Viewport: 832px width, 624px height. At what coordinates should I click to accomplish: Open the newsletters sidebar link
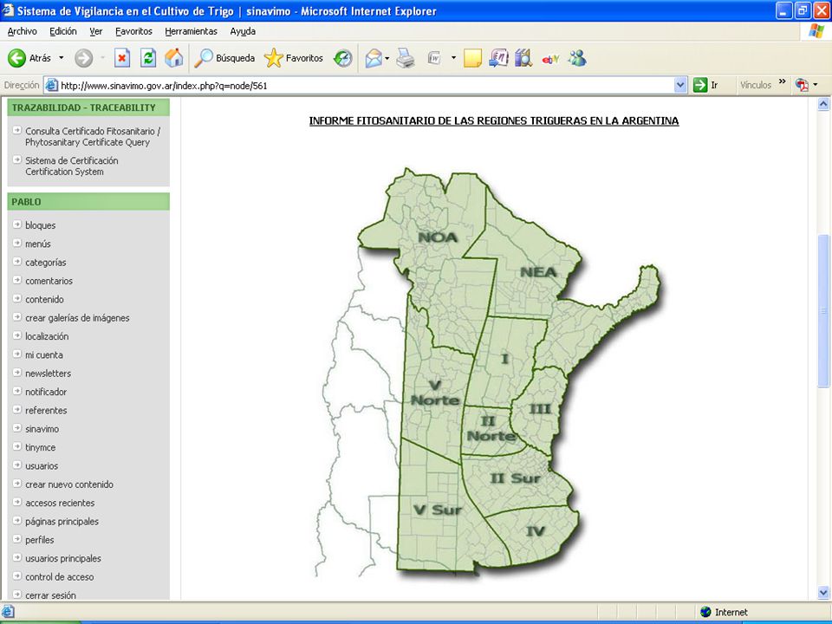[x=48, y=374]
